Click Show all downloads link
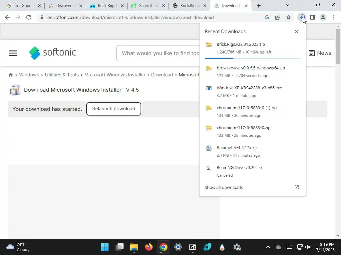Screen dimensions: 341x255 point(223,187)
